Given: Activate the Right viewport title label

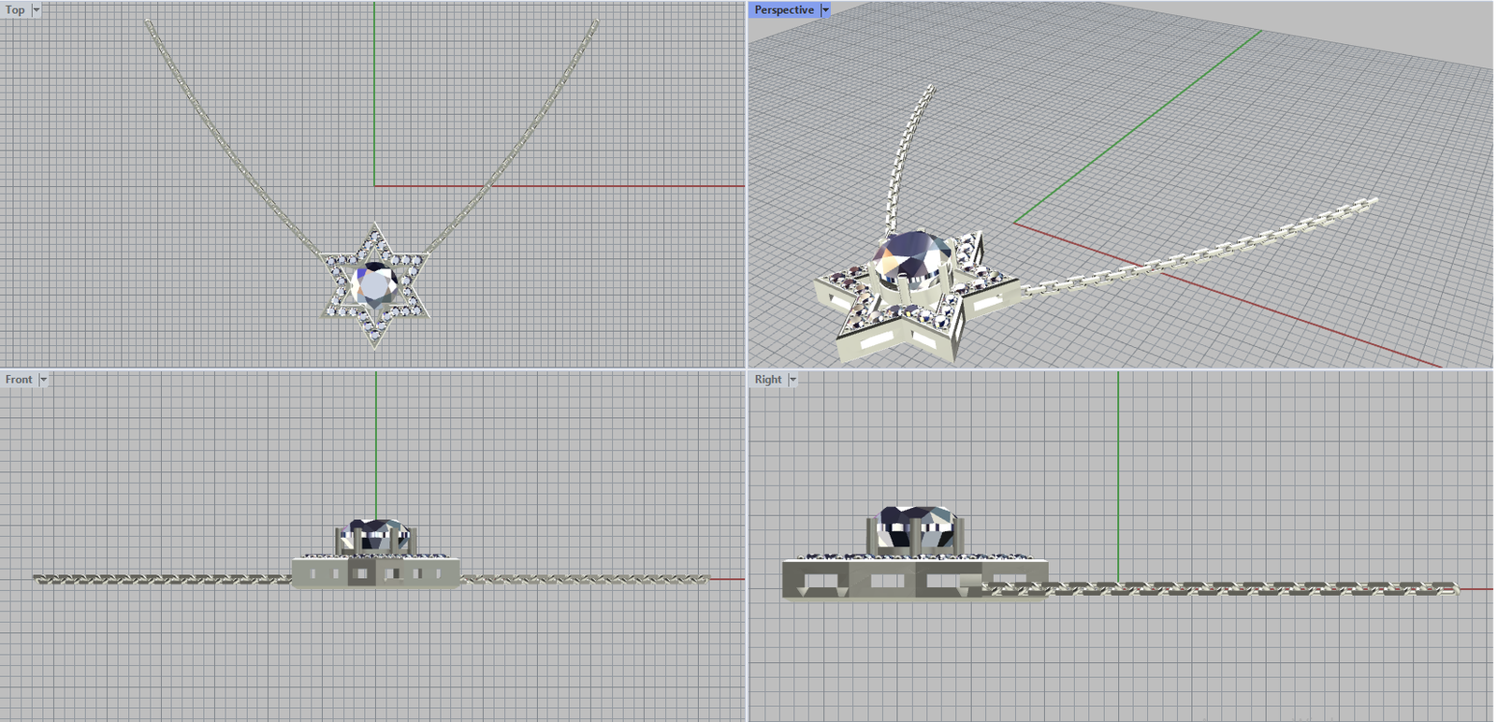Looking at the screenshot, I should pos(768,380).
